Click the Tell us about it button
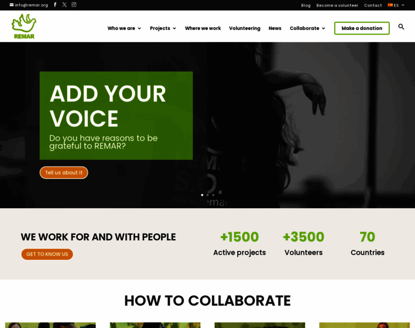The width and height of the screenshot is (415, 328). pos(64,173)
